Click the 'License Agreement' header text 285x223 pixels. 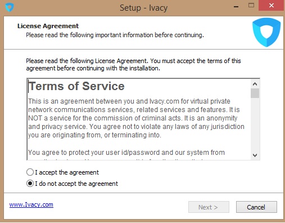tap(48, 26)
